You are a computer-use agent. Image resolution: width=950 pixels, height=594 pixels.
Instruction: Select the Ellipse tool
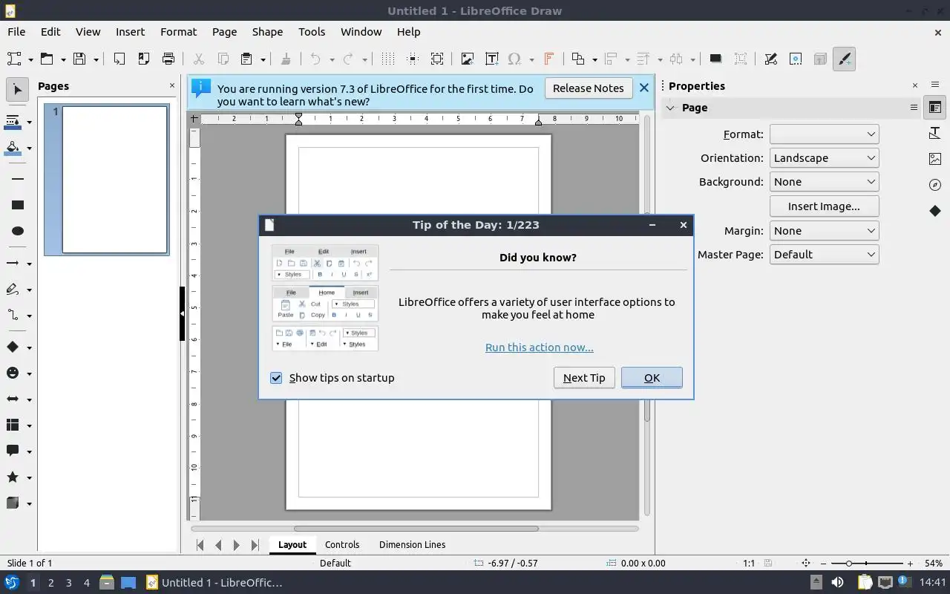coord(18,231)
